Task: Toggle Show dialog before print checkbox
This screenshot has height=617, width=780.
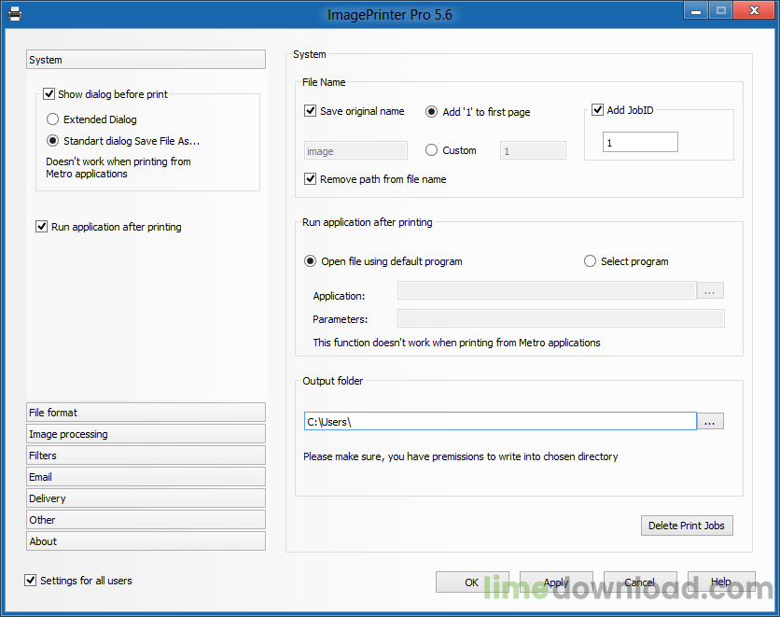Action: (49, 94)
